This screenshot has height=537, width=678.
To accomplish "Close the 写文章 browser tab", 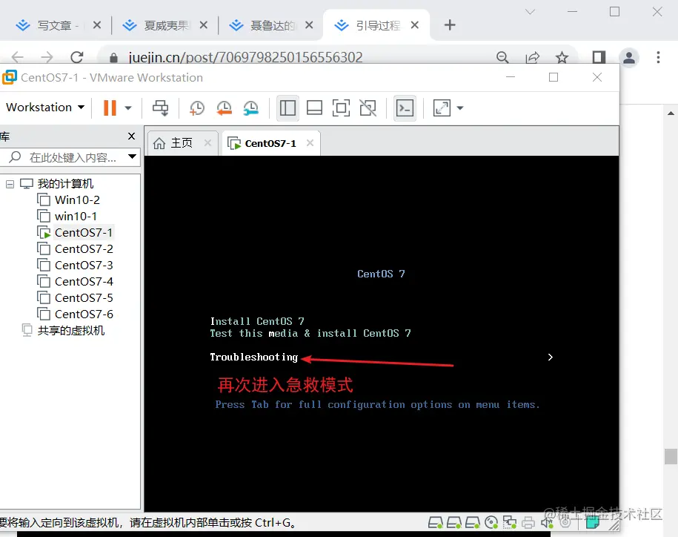I will (x=97, y=25).
